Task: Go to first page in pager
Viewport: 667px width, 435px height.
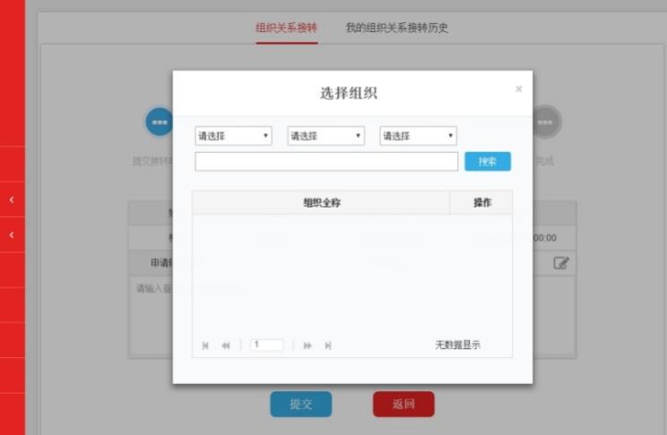Action: 205,345
